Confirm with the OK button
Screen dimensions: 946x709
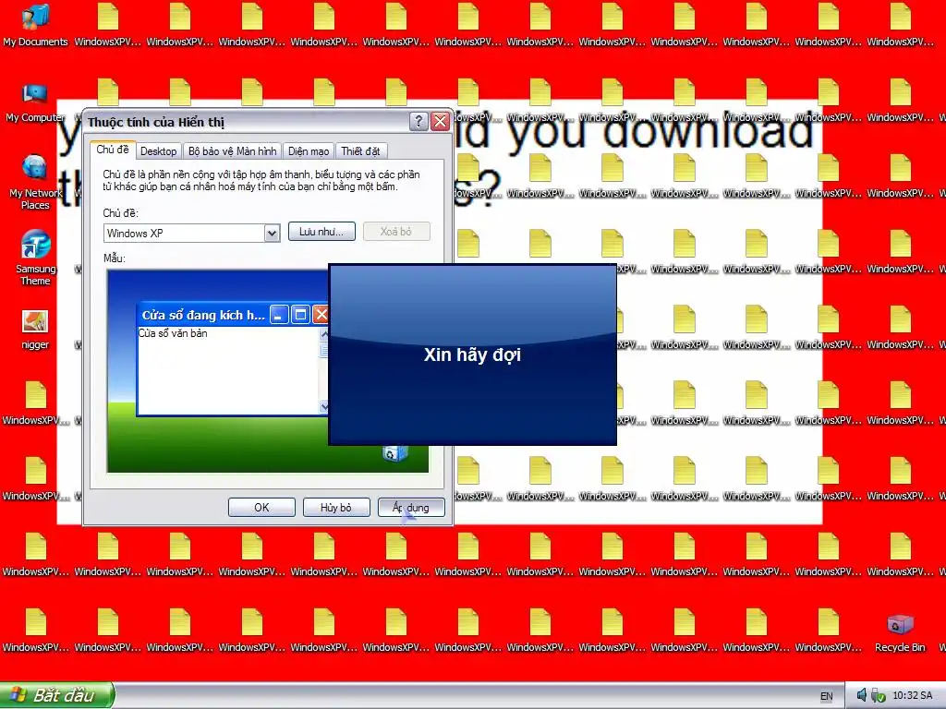pyautogui.click(x=261, y=507)
